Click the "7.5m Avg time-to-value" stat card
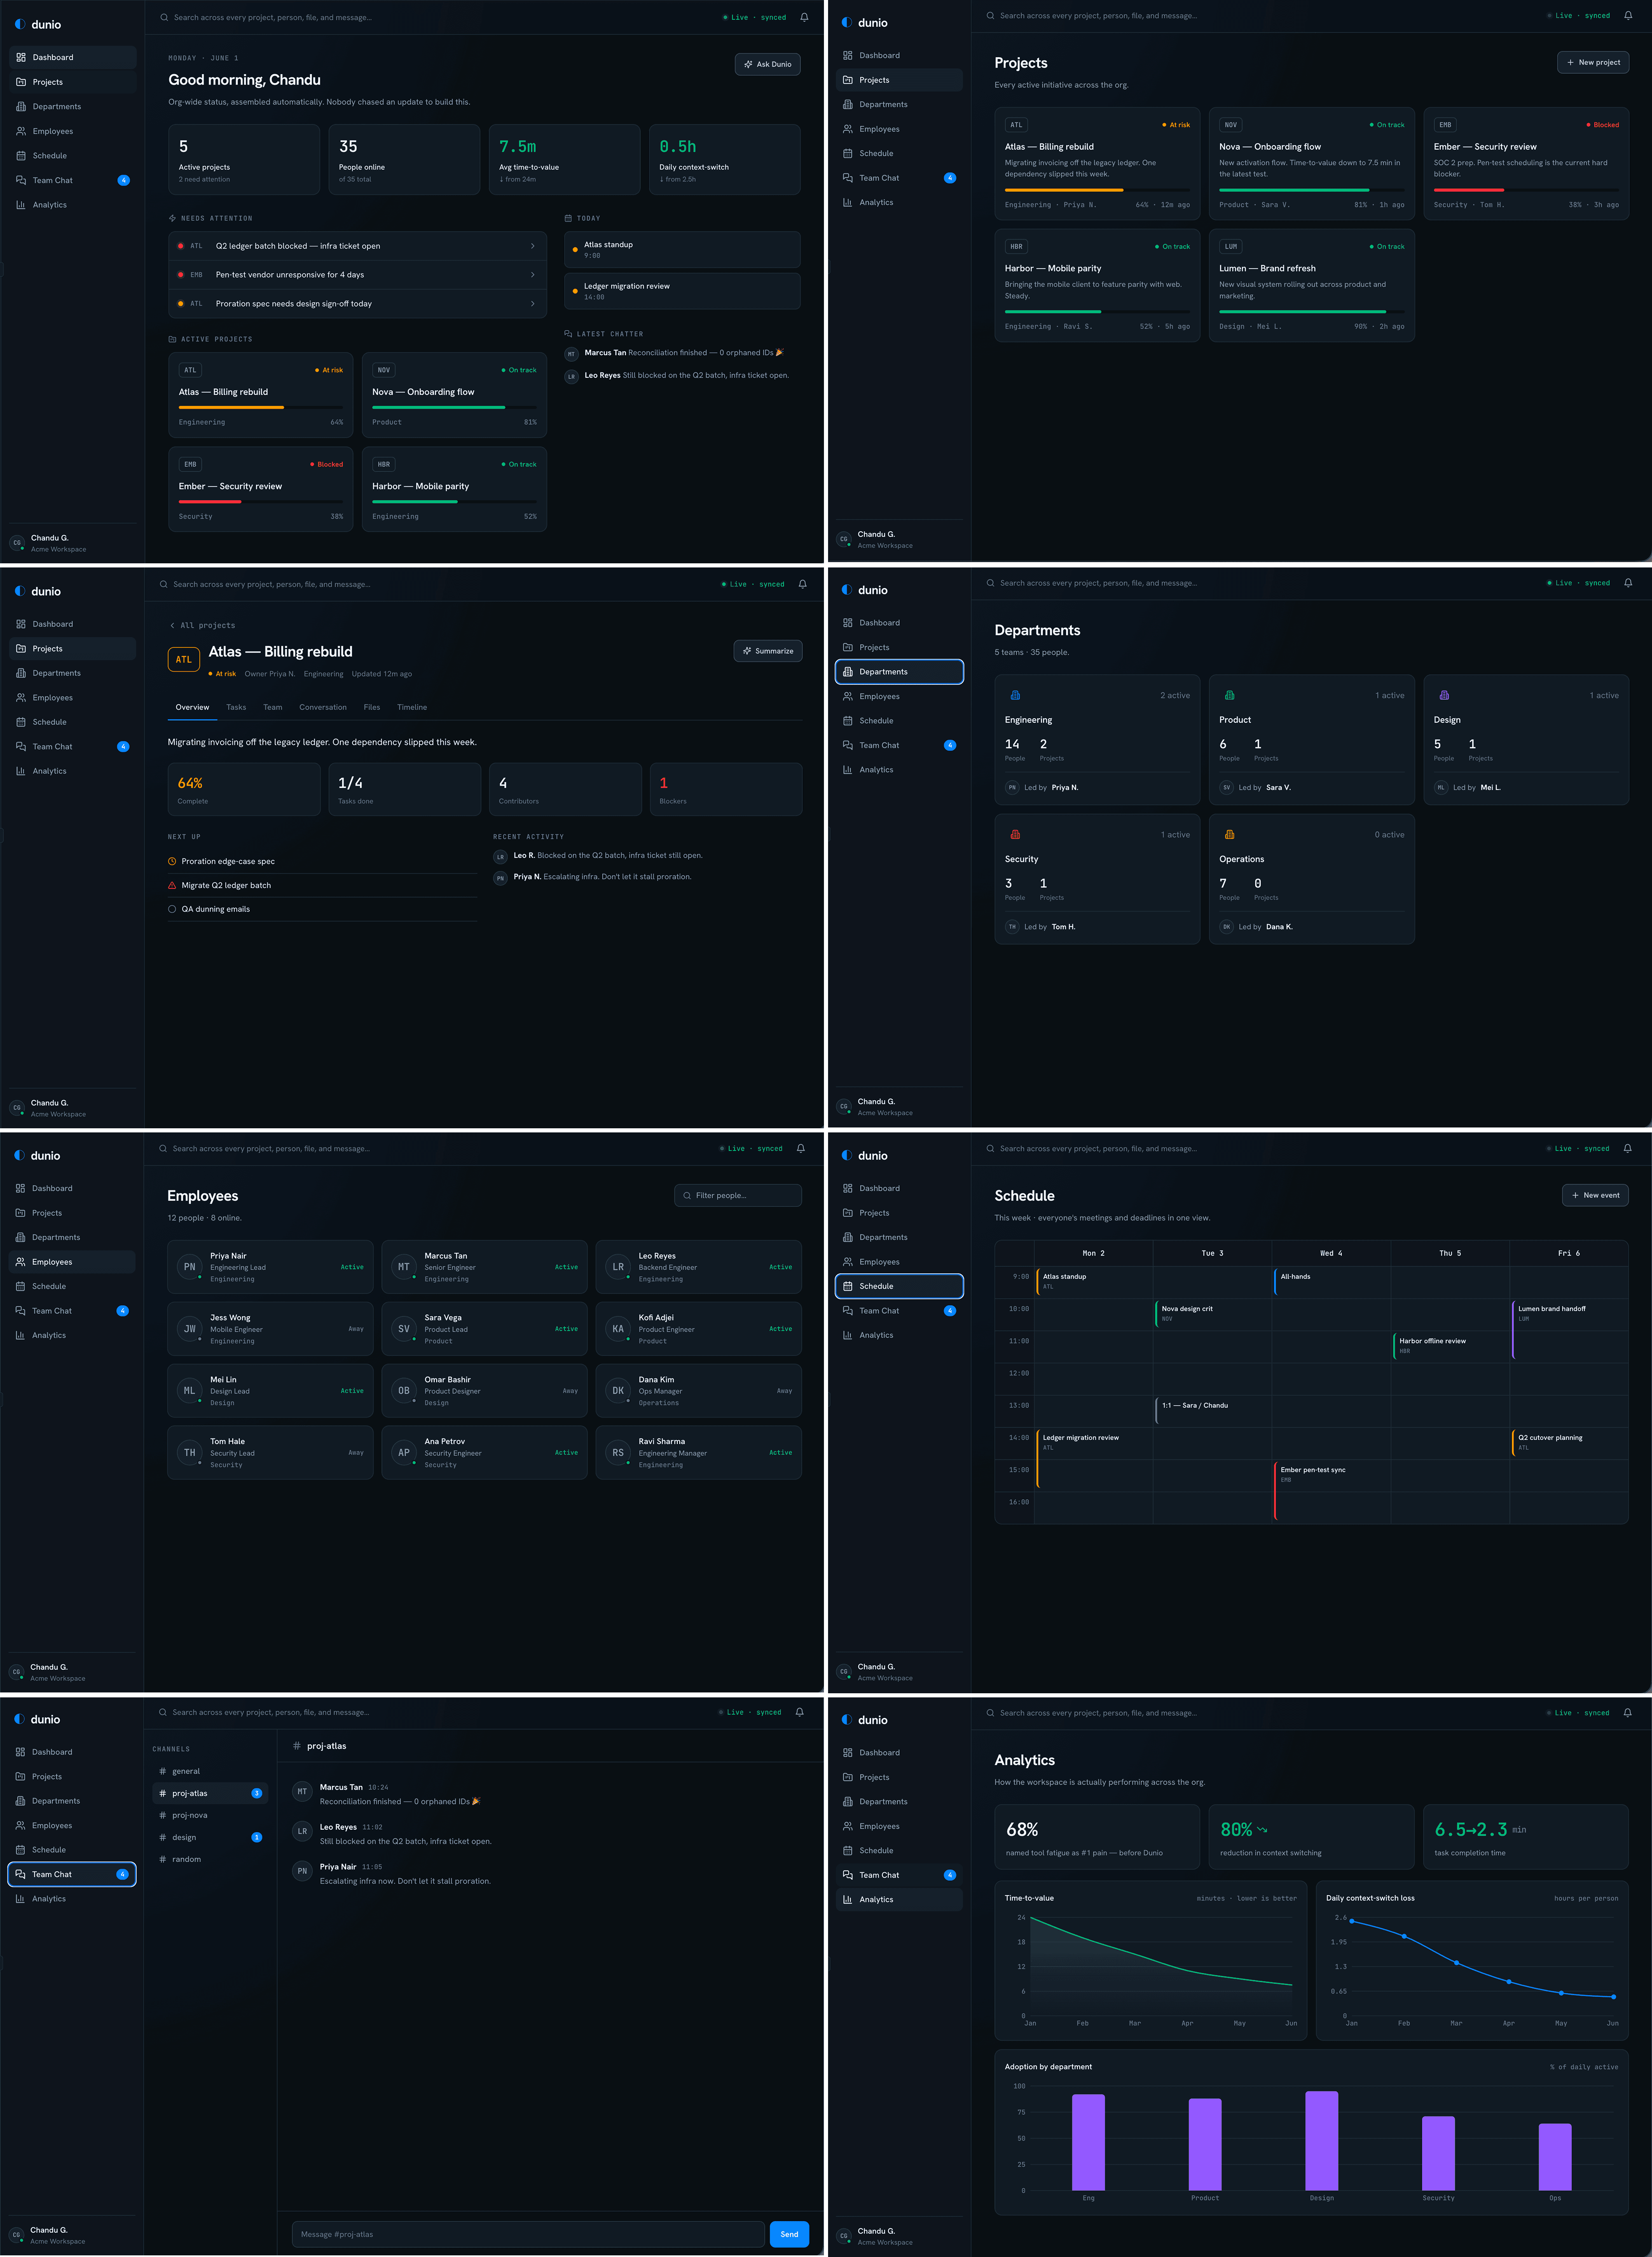This screenshot has height=2257, width=1652. click(x=564, y=159)
